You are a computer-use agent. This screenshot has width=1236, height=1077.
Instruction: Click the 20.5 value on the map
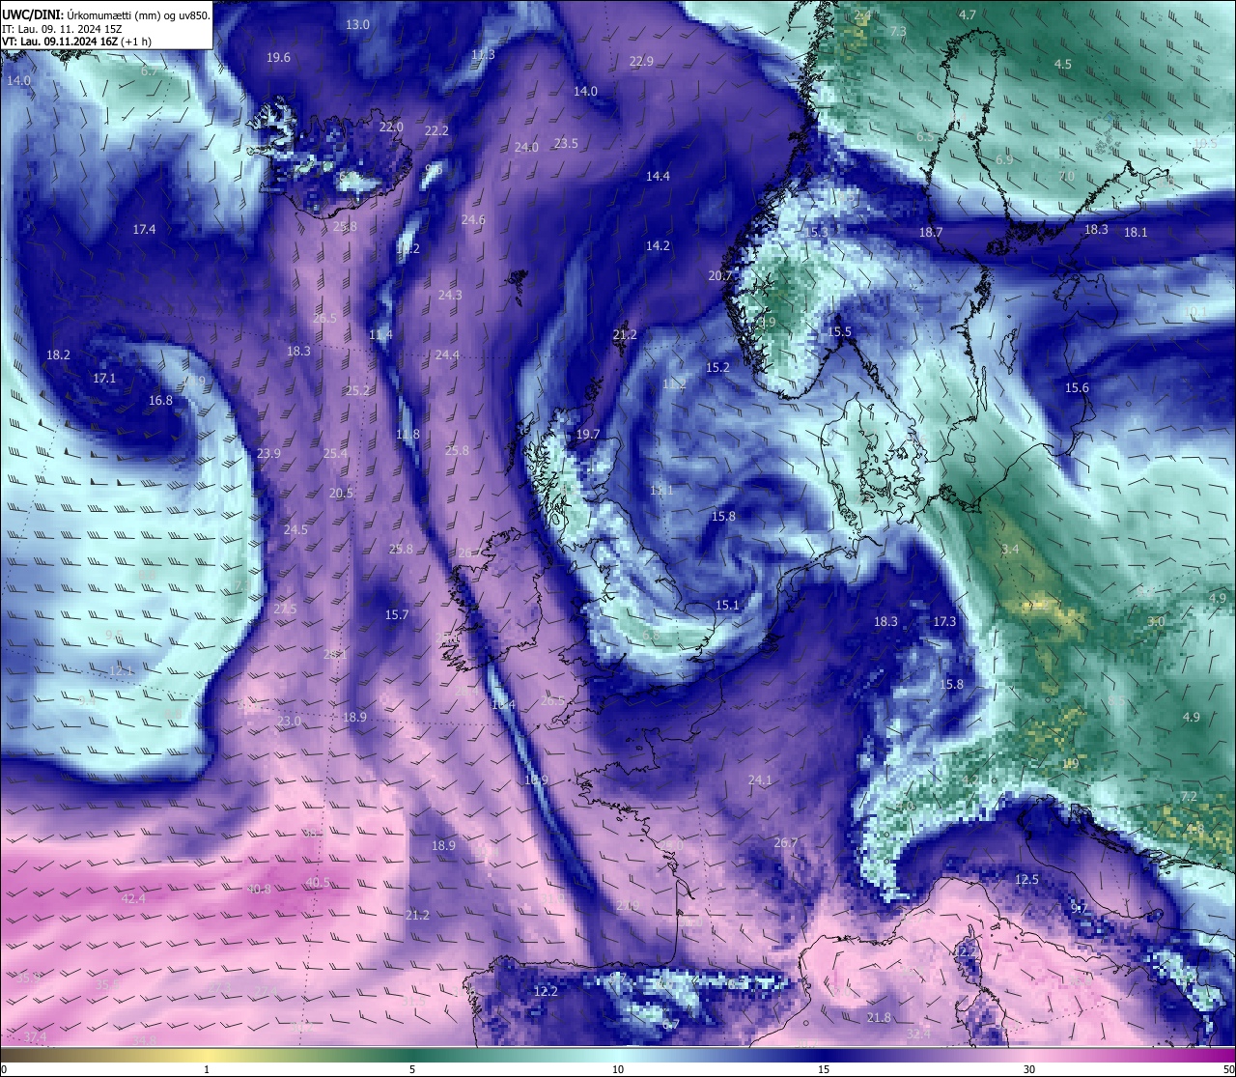coord(341,493)
